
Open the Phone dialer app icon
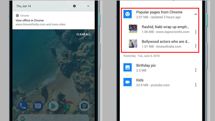click(x=23, y=106)
